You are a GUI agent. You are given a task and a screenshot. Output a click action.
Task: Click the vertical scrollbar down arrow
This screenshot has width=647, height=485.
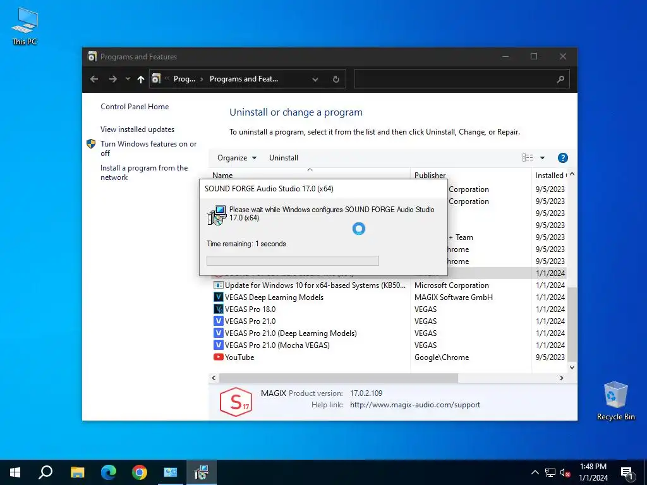572,367
